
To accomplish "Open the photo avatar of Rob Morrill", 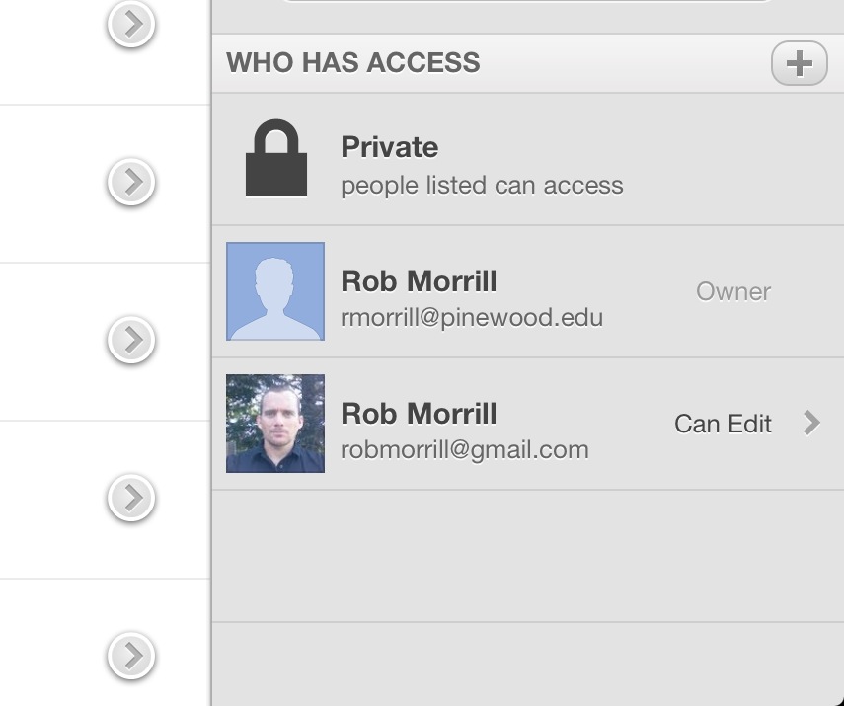I will tap(275, 424).
